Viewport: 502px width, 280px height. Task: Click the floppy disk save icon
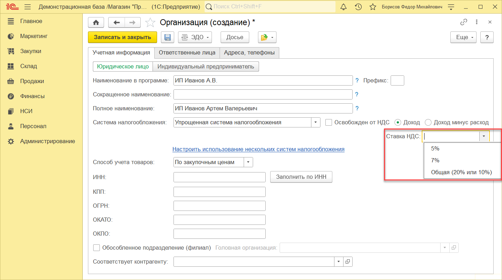pyautogui.click(x=167, y=37)
